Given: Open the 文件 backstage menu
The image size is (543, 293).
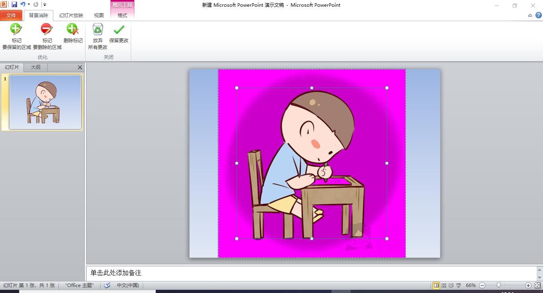Looking at the screenshot, I should point(12,15).
